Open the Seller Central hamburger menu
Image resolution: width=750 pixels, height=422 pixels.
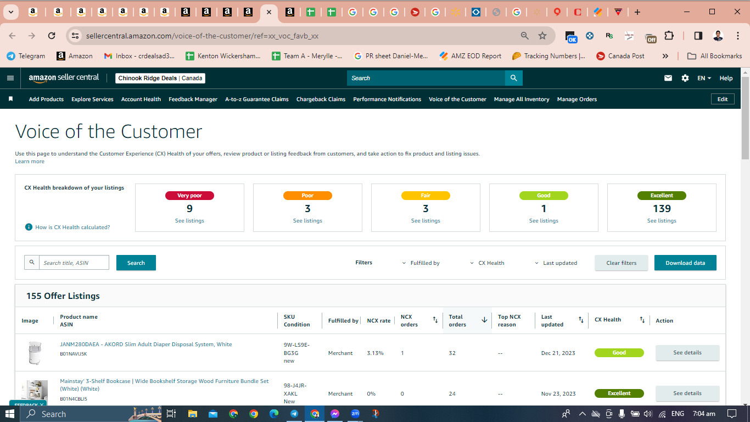10,78
